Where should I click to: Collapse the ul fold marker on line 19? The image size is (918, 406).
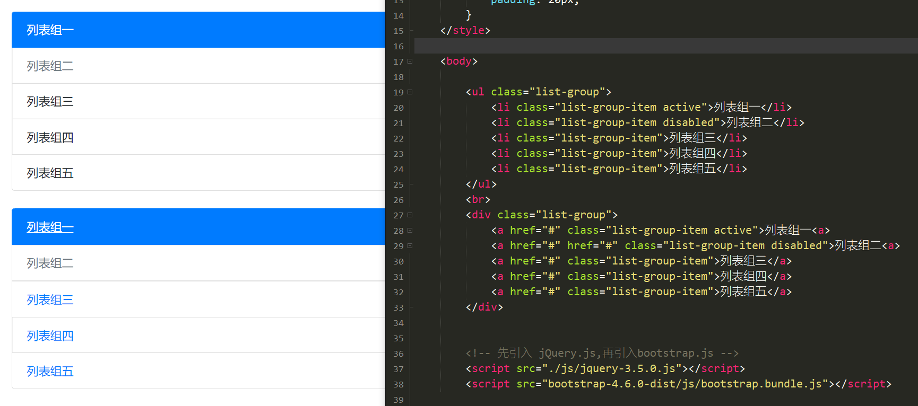click(410, 92)
